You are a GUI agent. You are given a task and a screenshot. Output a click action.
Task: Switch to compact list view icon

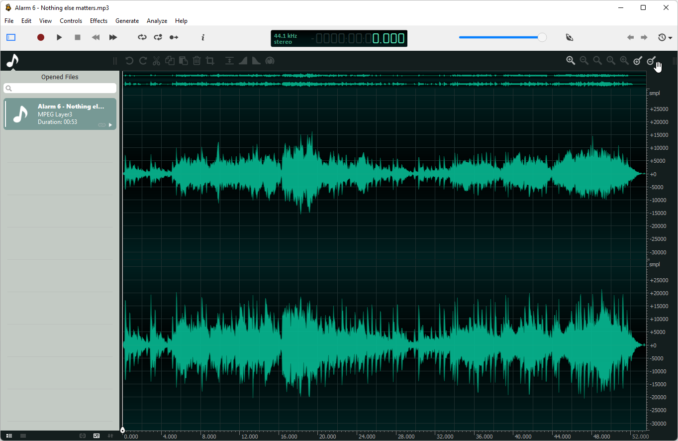(23, 436)
